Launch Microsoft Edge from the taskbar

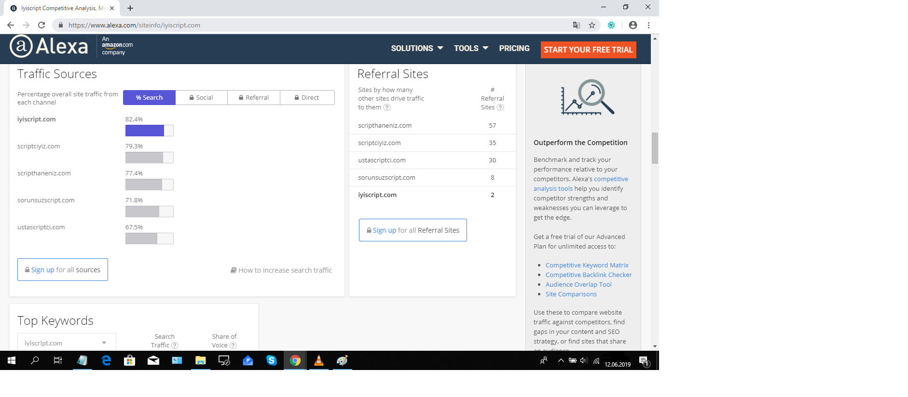point(106,360)
